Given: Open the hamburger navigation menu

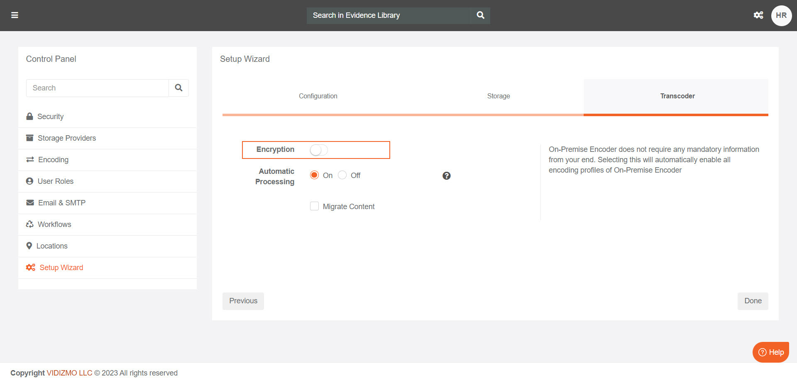Looking at the screenshot, I should pyautogui.click(x=15, y=15).
